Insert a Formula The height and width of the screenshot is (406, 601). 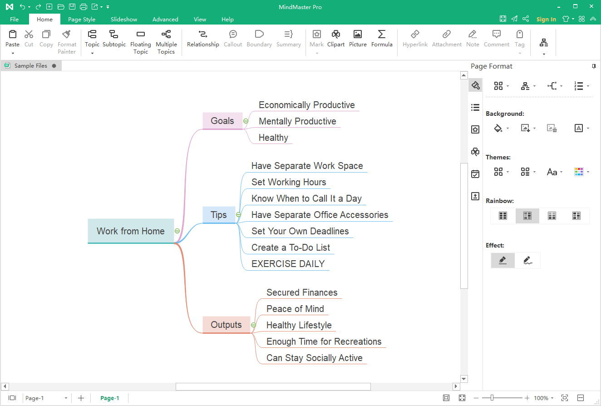381,39
